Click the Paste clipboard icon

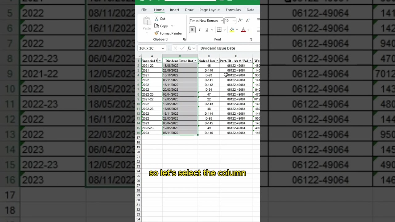[147, 21]
